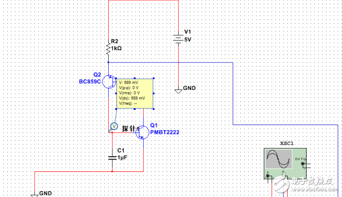Click the wire junction below C1
Screen dimensions: 342x197
click(112, 171)
